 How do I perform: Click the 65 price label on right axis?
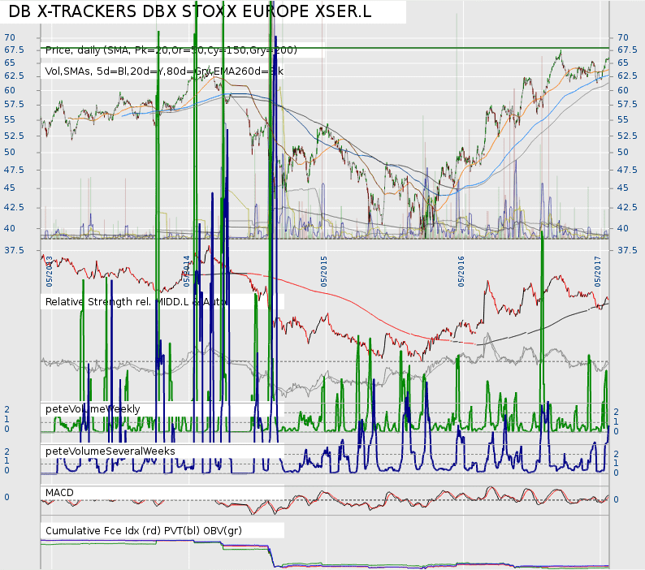(x=623, y=63)
